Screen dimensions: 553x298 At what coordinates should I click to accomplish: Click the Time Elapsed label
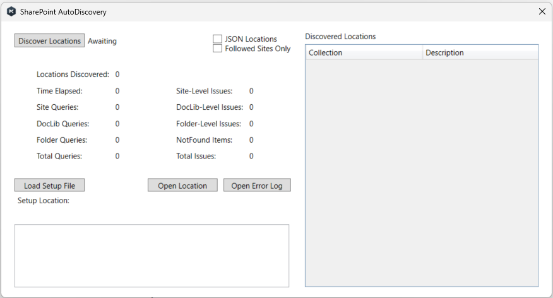click(59, 91)
